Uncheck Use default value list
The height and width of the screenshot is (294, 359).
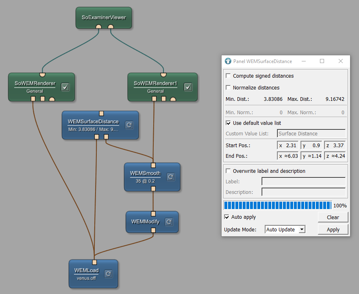pyautogui.click(x=228, y=123)
